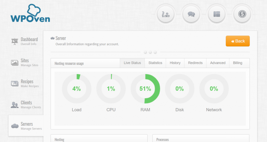Click the Processes panel header
Screen dimensions: 267x142
tap(201, 138)
